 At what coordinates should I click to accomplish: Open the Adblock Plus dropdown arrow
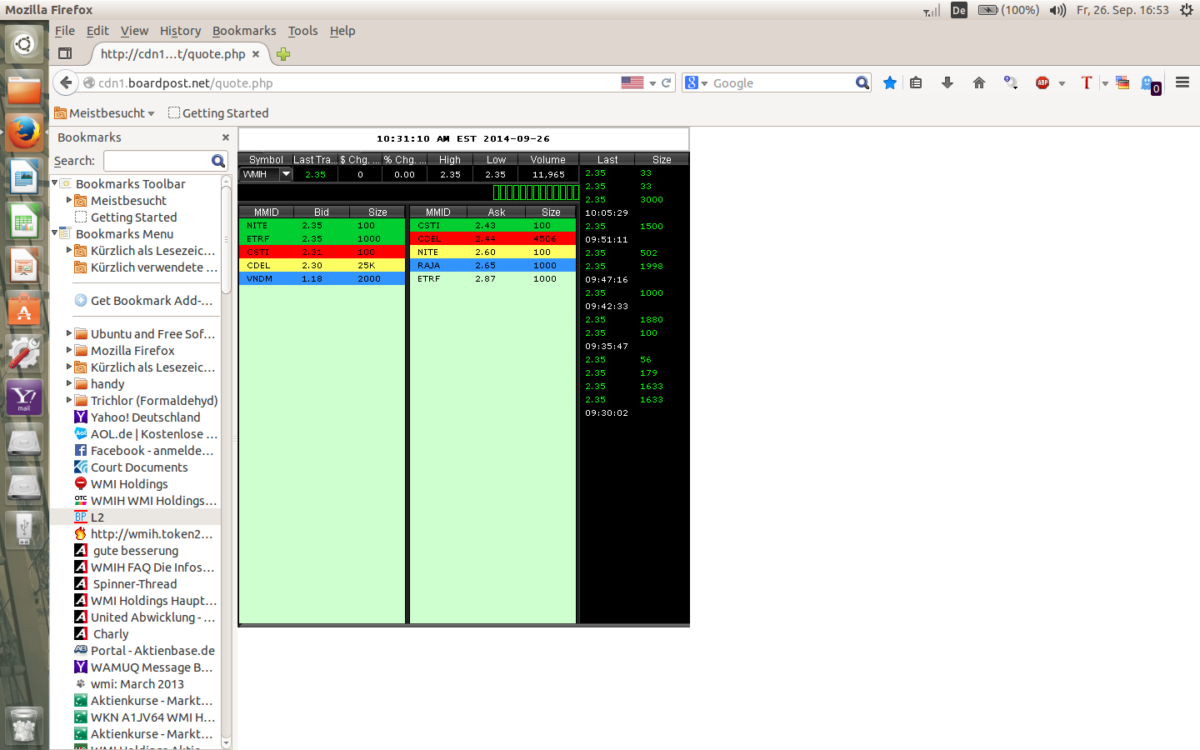1062,83
